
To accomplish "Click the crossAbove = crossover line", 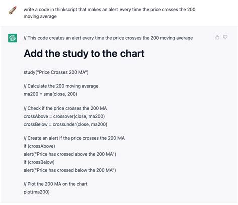I will click(x=64, y=116).
